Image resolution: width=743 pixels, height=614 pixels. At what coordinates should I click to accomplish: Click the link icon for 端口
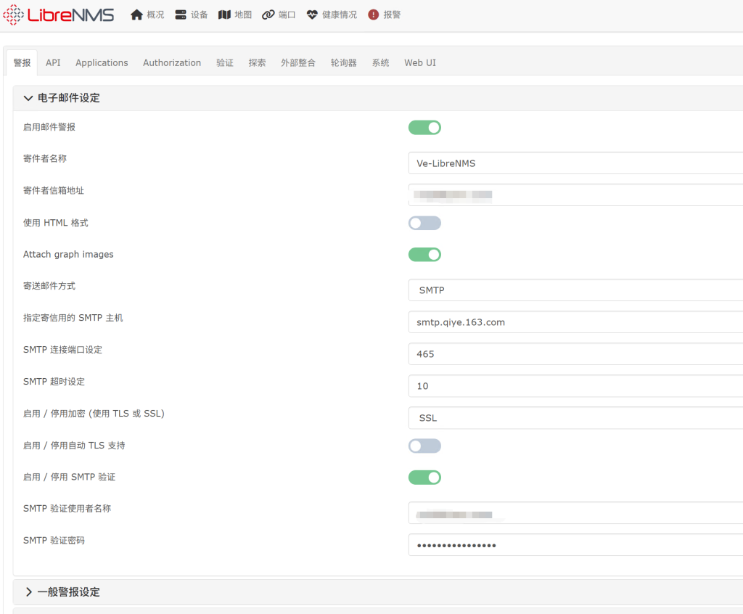point(268,15)
